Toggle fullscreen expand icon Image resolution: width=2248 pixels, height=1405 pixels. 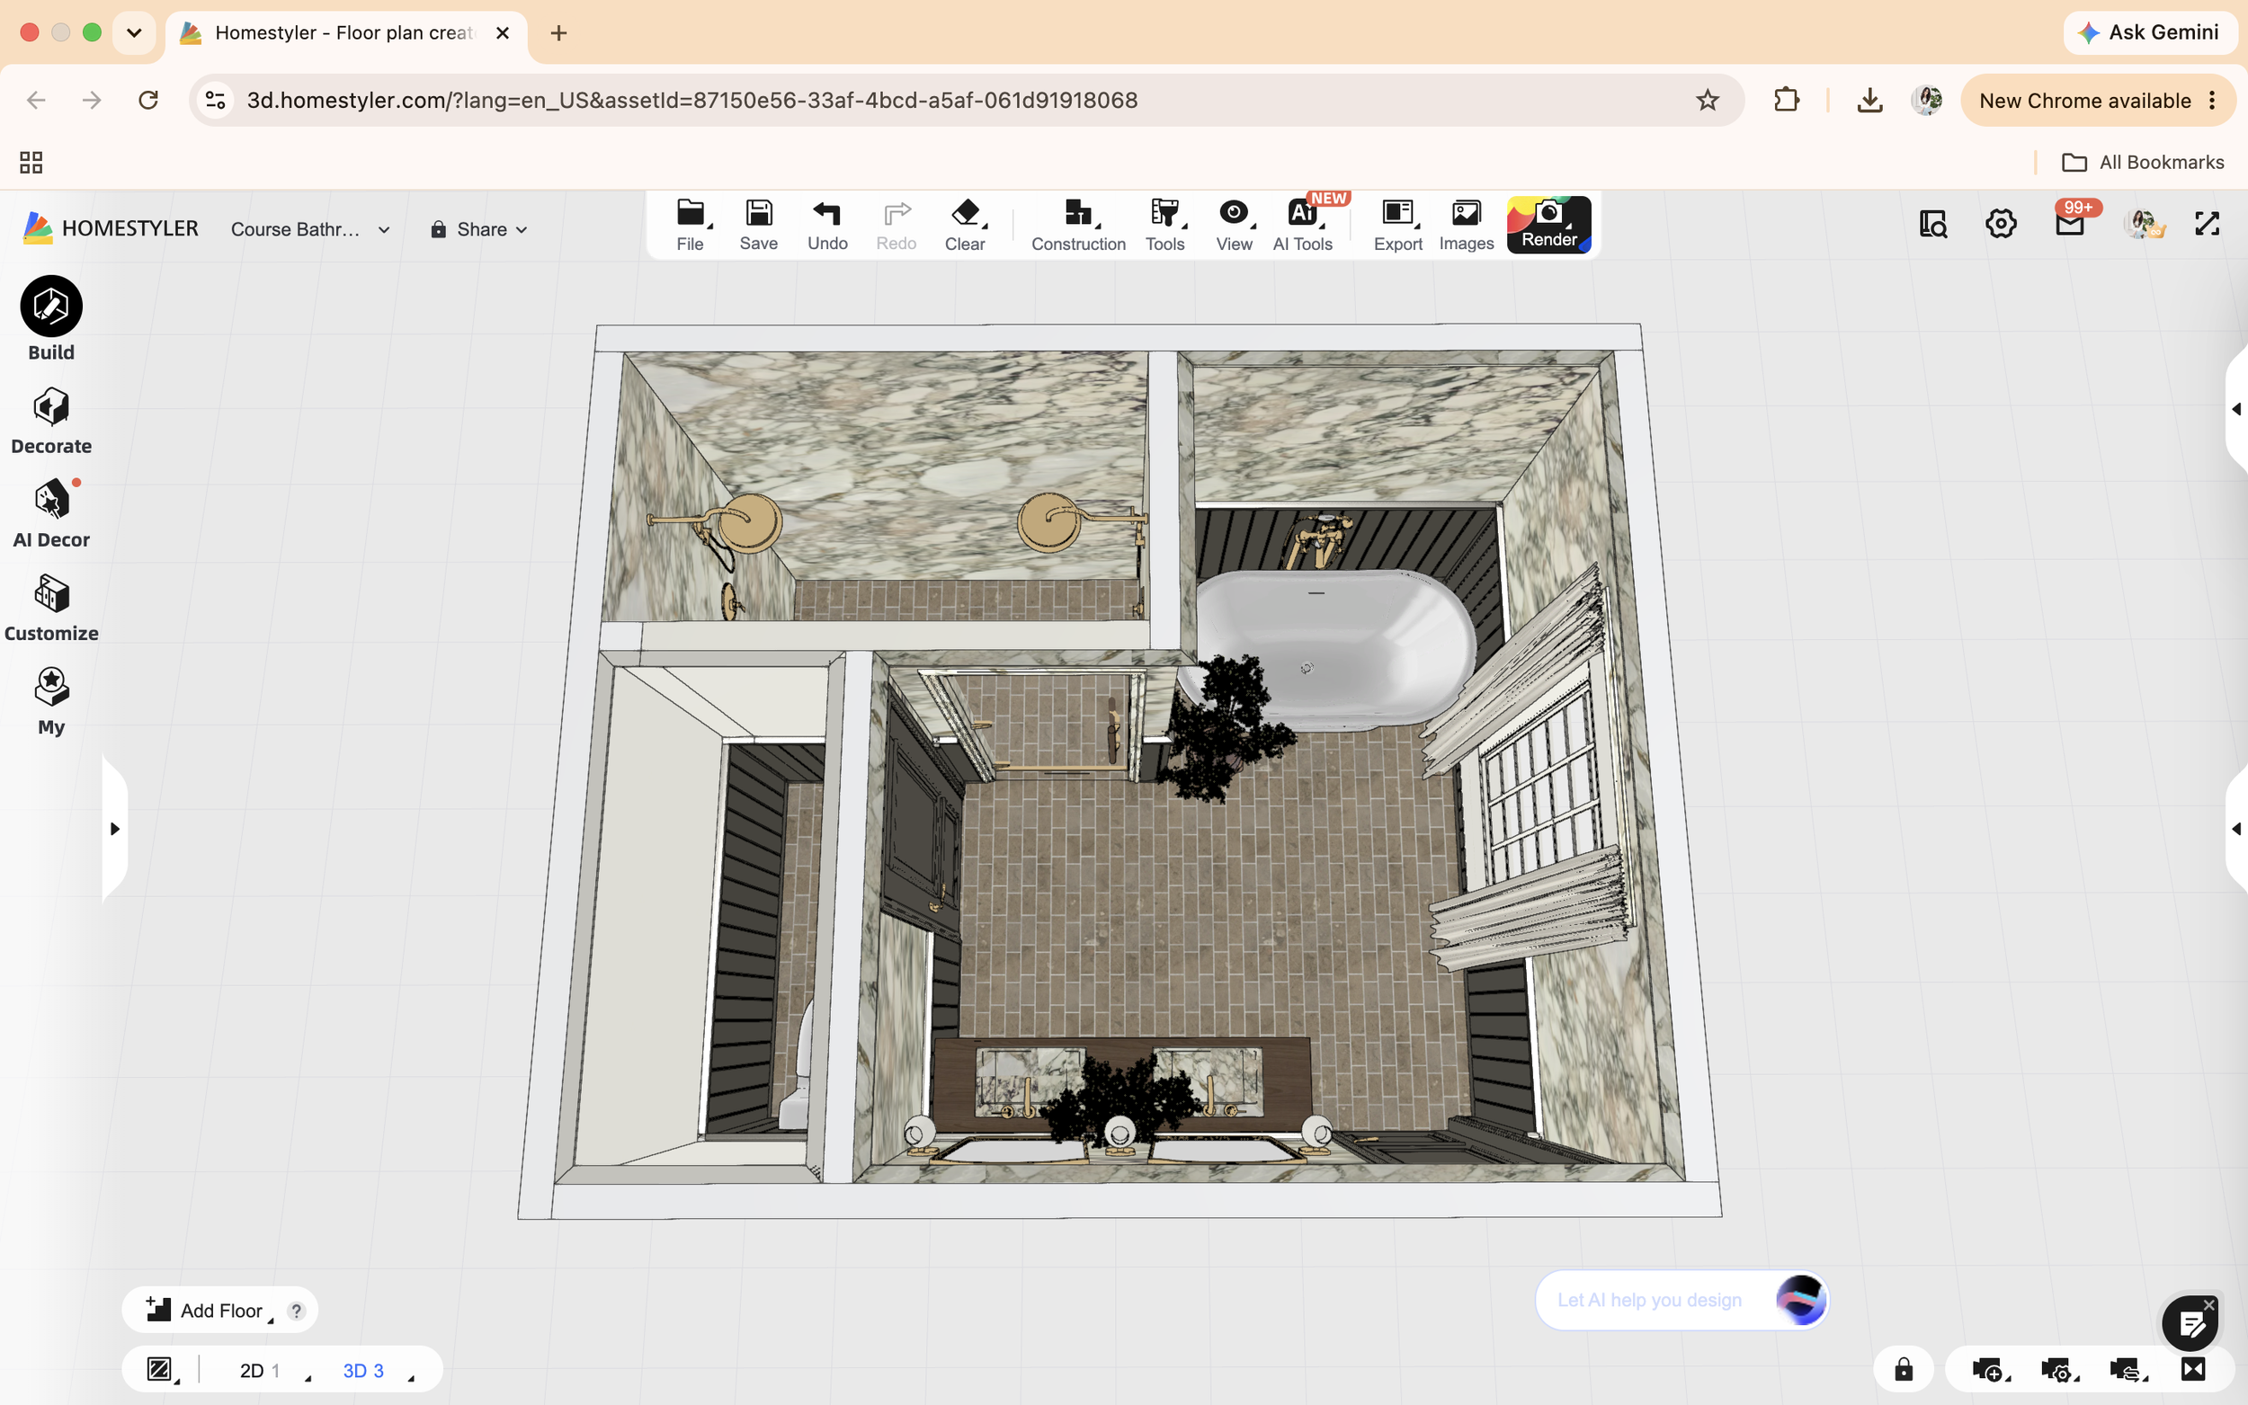pos(2208,224)
